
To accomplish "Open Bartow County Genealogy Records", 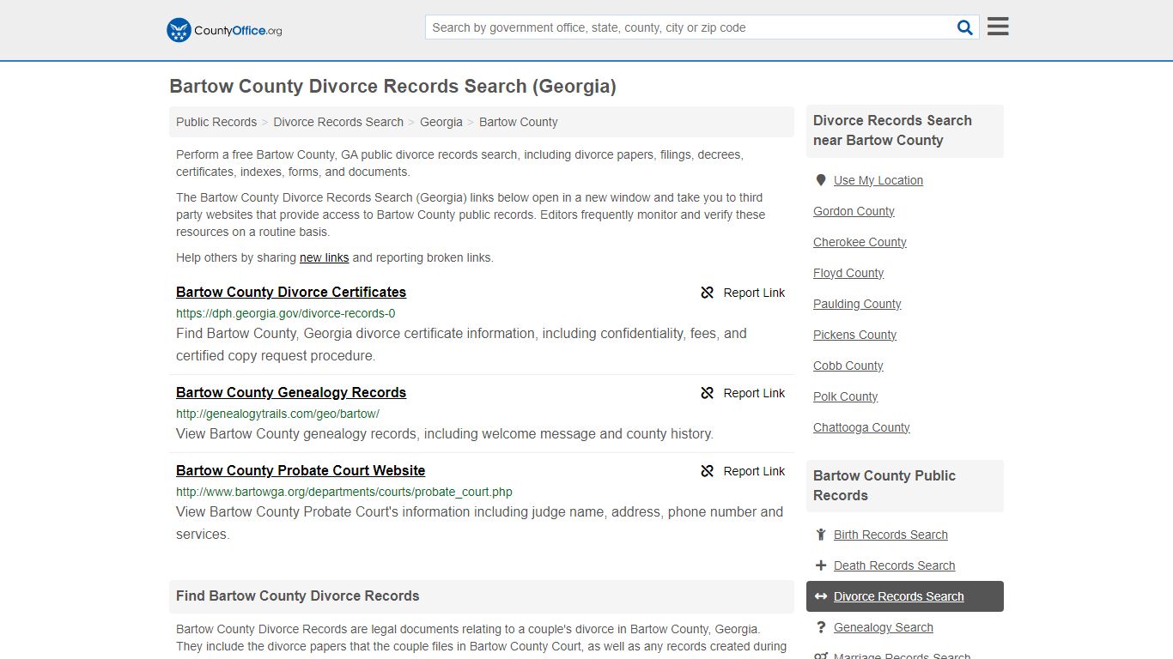I will click(x=291, y=392).
